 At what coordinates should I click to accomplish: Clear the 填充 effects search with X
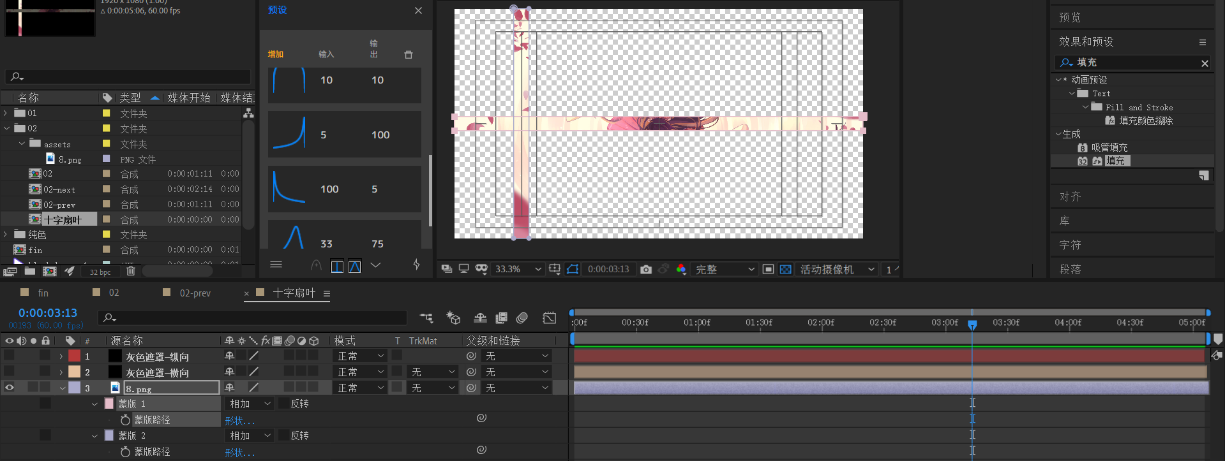coord(1205,63)
